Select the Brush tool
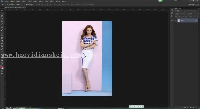Image resolution: width=200 pixels, height=109 pixels. point(2,30)
